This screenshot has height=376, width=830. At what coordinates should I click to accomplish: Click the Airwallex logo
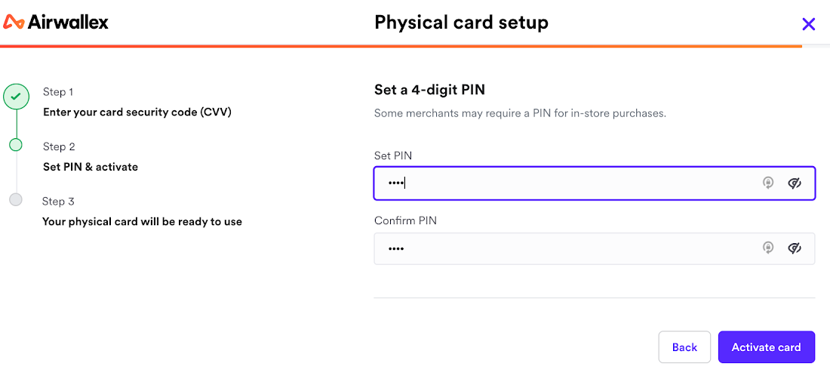pos(57,22)
